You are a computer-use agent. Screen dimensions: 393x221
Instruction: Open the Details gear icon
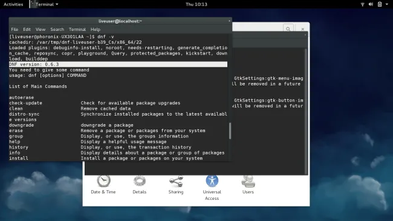coord(140,181)
